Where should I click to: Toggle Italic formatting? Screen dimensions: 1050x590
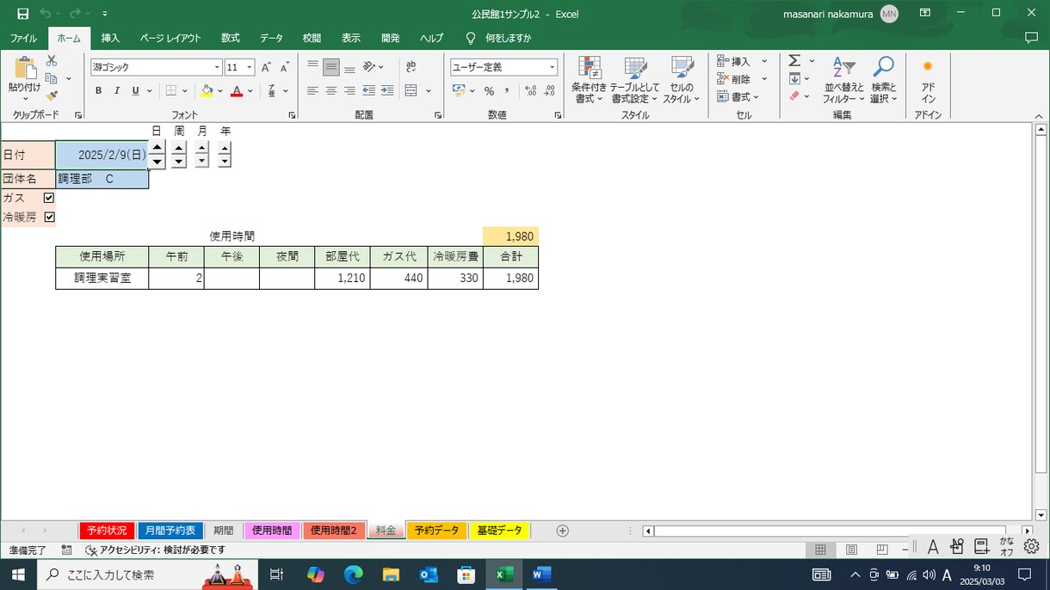coord(117,90)
